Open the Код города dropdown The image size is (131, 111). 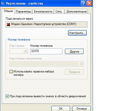pyautogui.click(x=19, y=51)
